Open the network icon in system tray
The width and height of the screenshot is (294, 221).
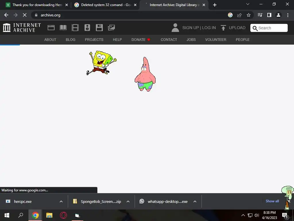point(250,215)
